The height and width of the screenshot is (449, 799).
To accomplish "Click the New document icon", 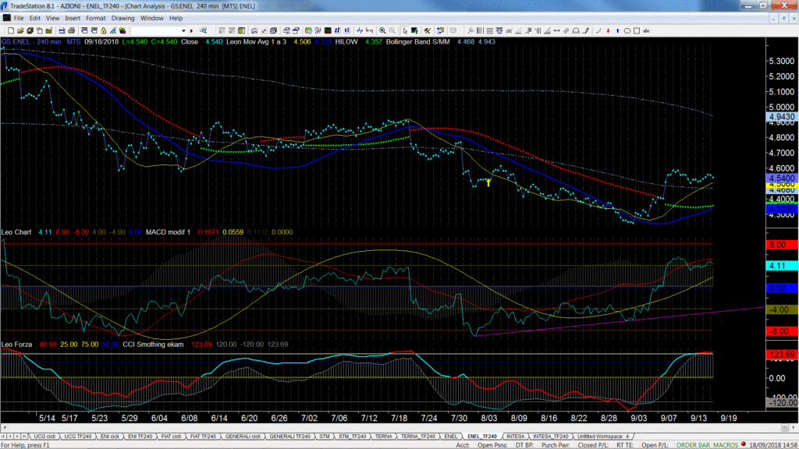I will click(x=11, y=30).
